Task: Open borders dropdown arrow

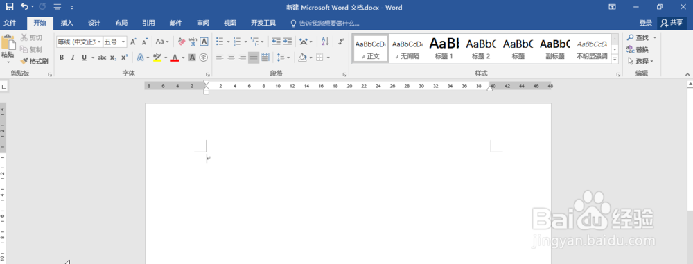Action: (328, 58)
